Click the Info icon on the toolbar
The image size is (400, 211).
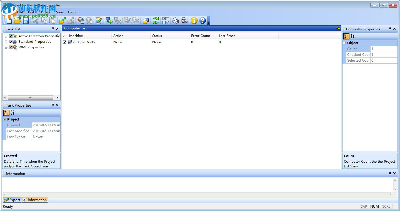194,21
